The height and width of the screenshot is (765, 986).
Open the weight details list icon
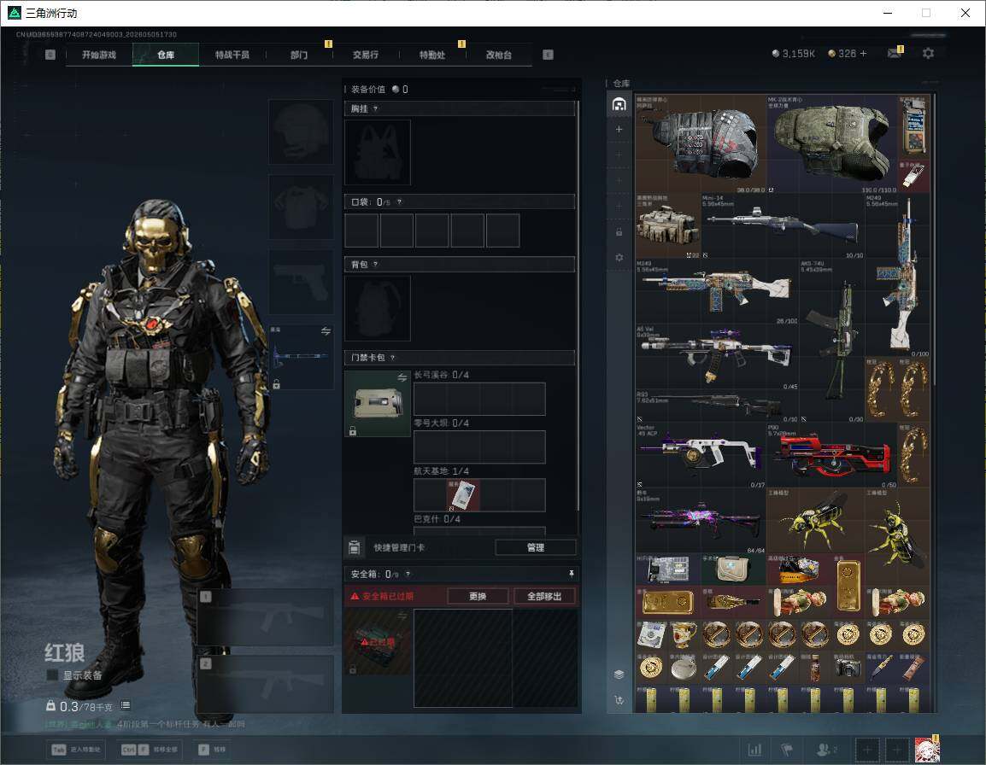point(125,705)
